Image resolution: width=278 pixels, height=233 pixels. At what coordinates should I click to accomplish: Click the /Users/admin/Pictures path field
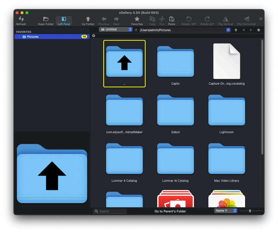183,30
